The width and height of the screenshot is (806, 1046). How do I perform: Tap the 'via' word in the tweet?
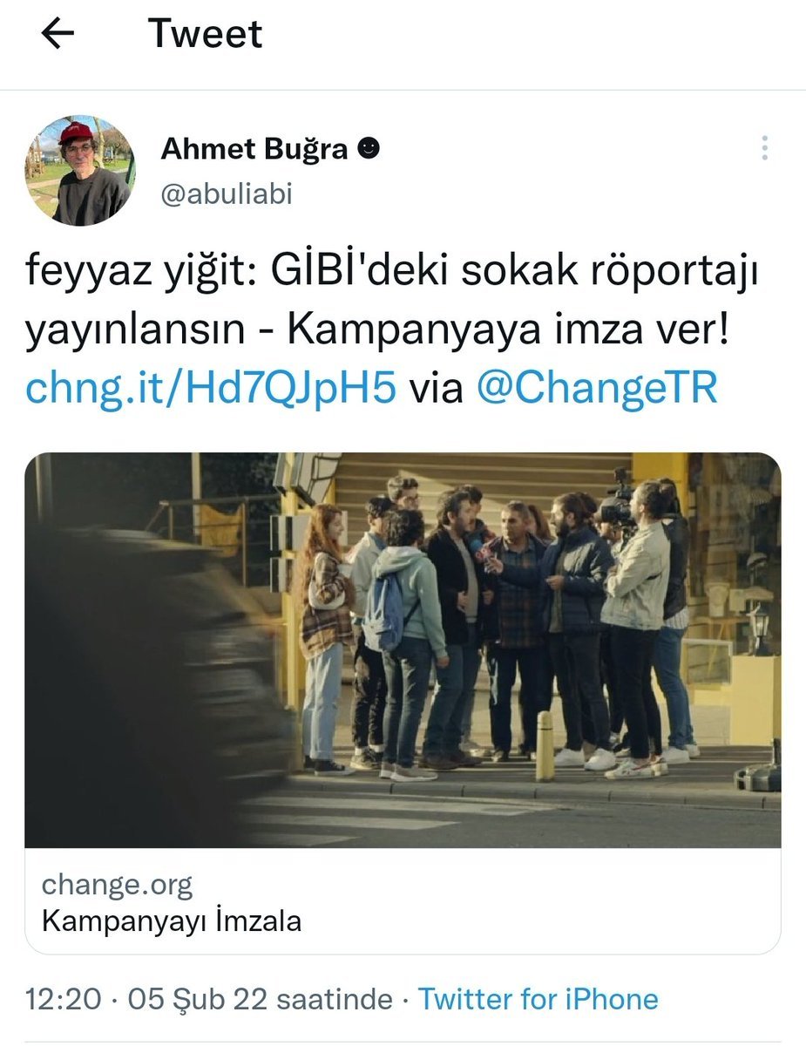click(436, 389)
